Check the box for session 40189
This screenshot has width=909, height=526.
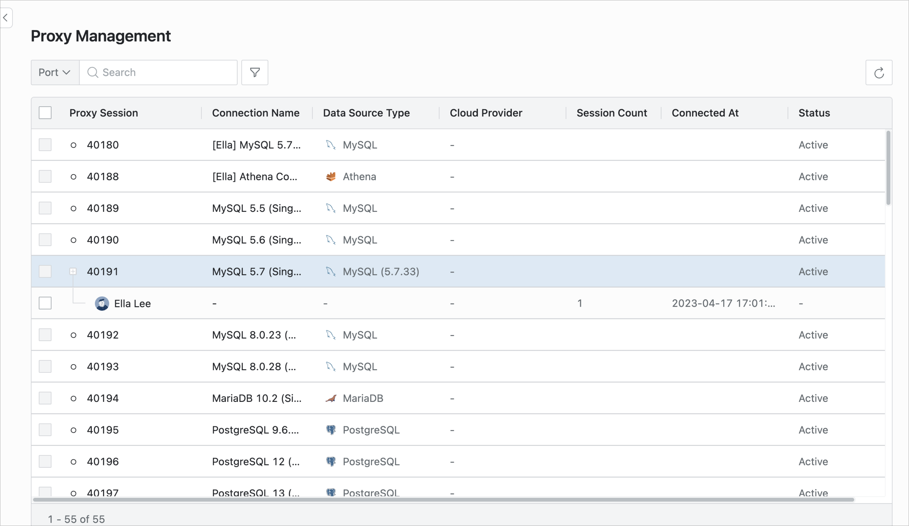coord(45,208)
